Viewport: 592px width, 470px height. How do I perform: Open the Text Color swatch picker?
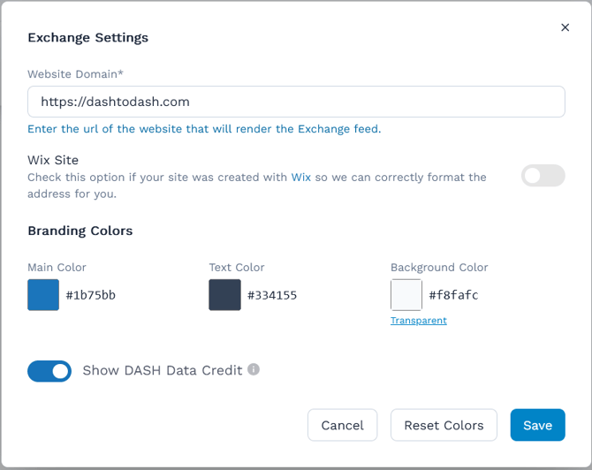coord(224,295)
